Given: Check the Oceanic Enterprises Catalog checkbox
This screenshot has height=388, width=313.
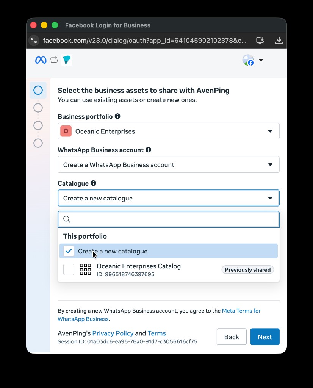Looking at the screenshot, I should click(x=69, y=269).
